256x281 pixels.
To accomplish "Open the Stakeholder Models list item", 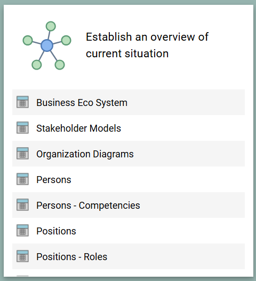I will click(x=79, y=128).
